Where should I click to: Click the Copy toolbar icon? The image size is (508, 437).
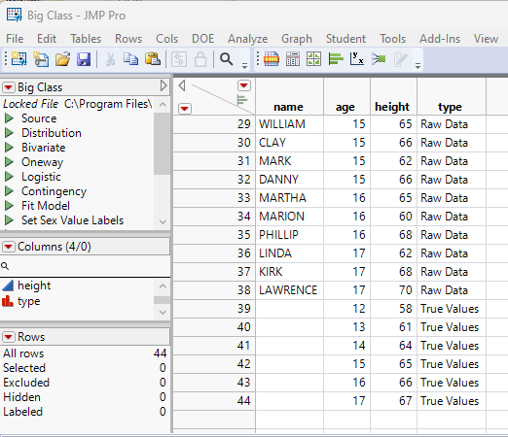click(x=130, y=59)
